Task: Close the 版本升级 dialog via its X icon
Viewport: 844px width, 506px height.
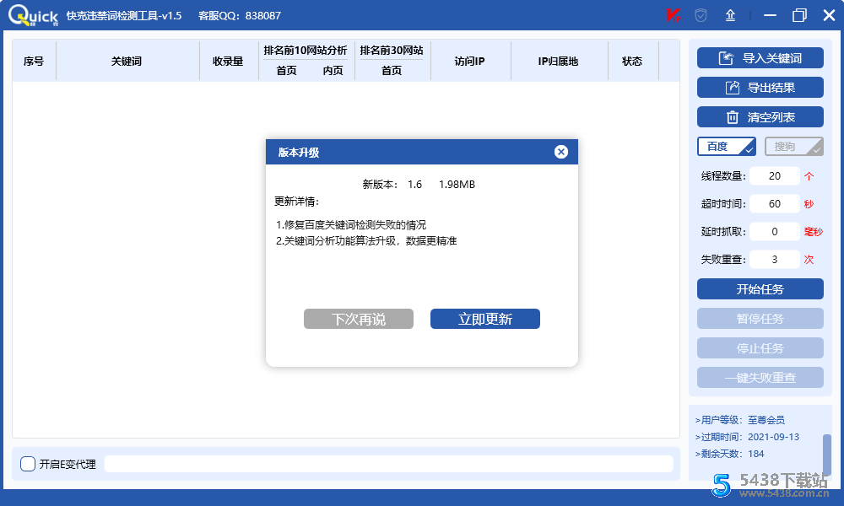Action: (560, 152)
